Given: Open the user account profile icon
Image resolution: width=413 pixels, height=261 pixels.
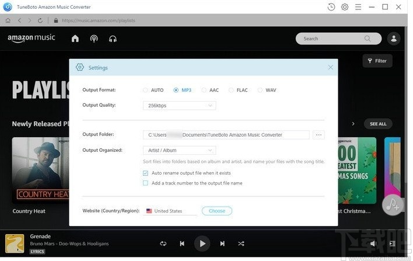Looking at the screenshot, I should click(394, 39).
